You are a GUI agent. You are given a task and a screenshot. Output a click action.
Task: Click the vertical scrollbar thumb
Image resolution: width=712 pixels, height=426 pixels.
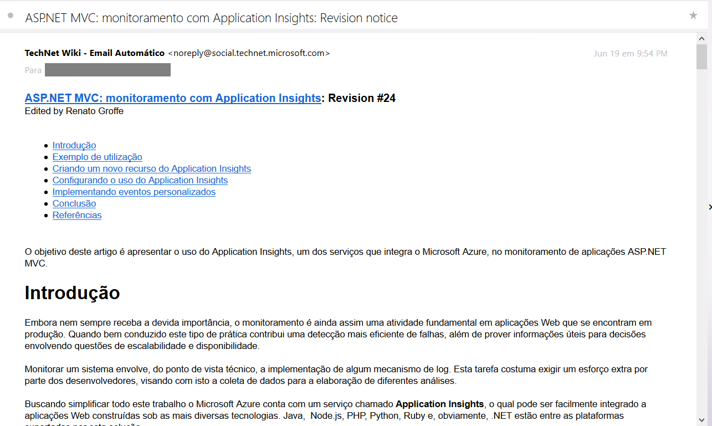(701, 57)
